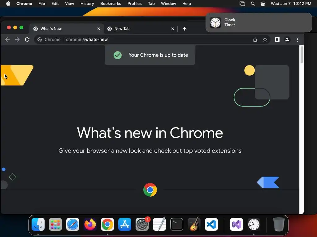
Task: Open Chrome side panel
Action: [x=277, y=39]
